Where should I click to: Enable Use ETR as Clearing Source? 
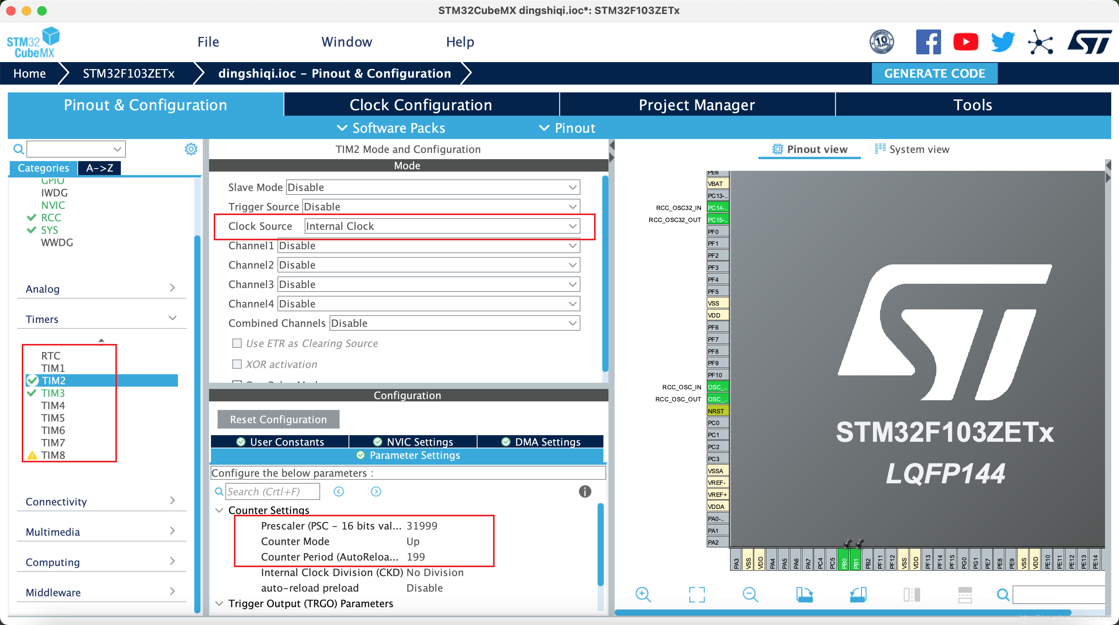click(x=237, y=343)
